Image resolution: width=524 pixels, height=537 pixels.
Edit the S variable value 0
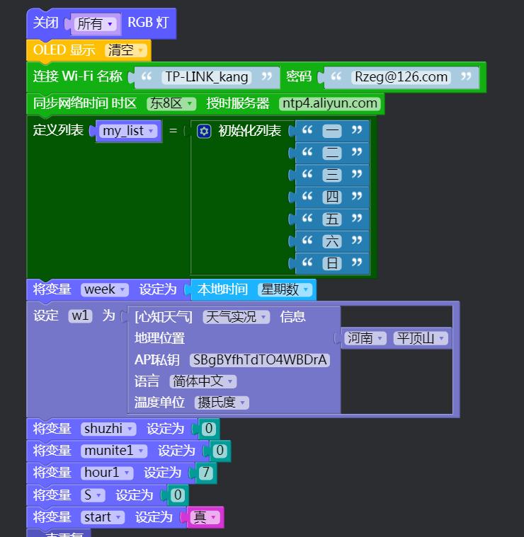click(x=178, y=495)
